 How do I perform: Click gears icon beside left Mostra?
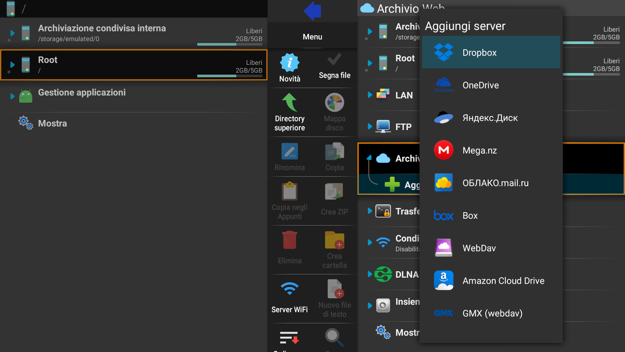[26, 123]
